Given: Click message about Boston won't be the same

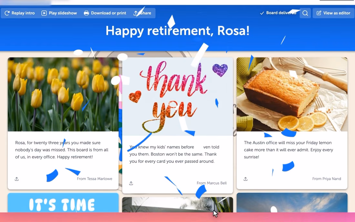Looking at the screenshot, I should pos(174,154).
